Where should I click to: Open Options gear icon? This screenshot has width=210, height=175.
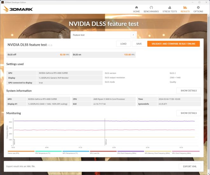tap(198, 7)
